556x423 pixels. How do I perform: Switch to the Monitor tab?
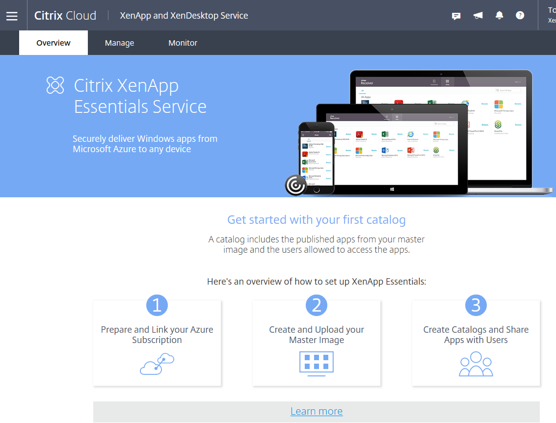click(183, 43)
